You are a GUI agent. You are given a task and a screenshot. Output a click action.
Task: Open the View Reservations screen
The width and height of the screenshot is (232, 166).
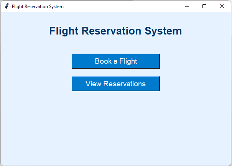(x=115, y=84)
